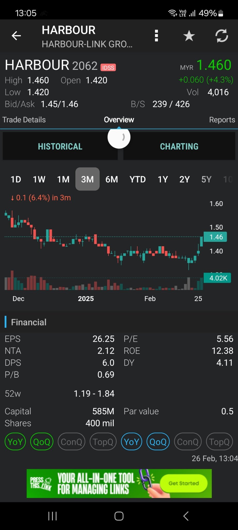The width and height of the screenshot is (238, 530).
Task: Add HARBOUR to favorites with star icon
Action: (189, 36)
